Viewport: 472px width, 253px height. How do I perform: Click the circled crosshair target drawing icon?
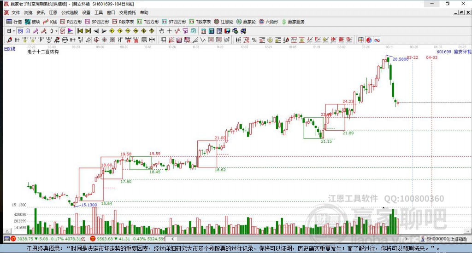[x=96, y=40]
